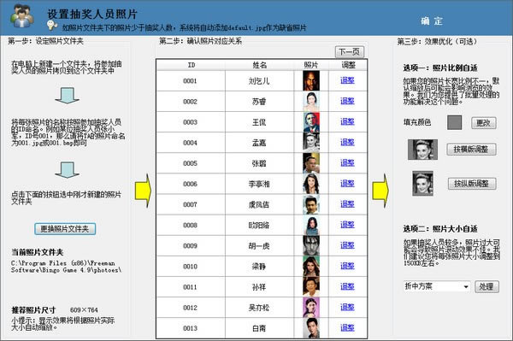
Task: Click the 确定 confirm button
Action: click(x=432, y=21)
